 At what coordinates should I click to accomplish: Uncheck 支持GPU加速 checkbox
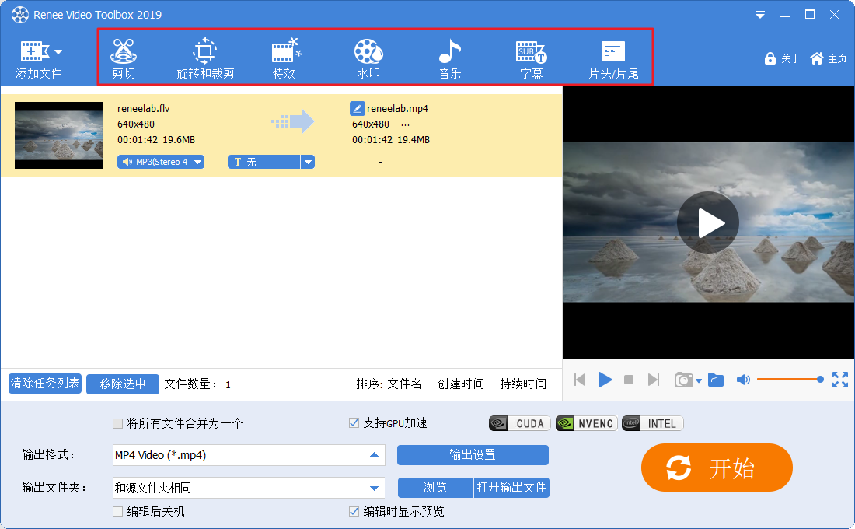354,424
